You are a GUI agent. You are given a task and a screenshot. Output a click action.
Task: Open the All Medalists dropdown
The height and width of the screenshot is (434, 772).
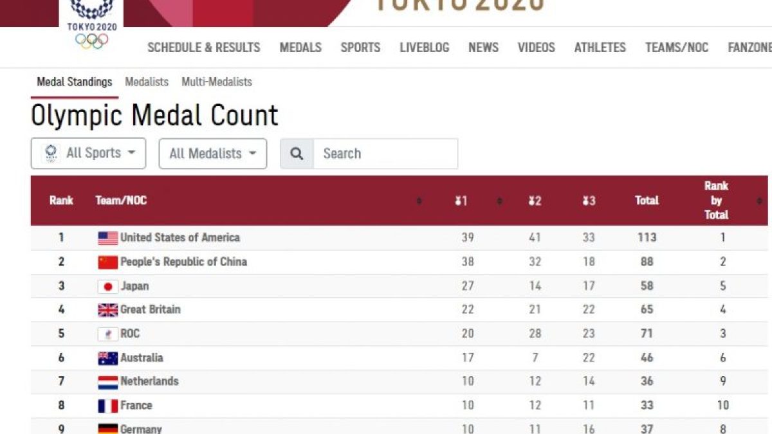[213, 154]
